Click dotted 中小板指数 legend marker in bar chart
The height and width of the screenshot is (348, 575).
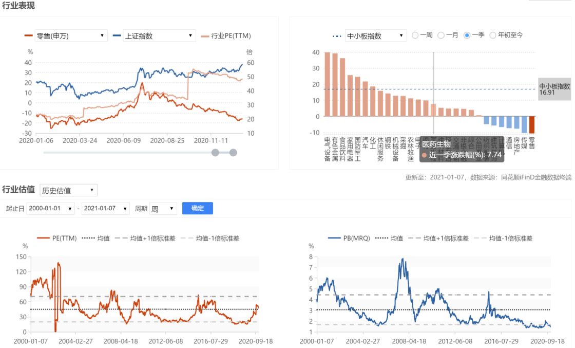tap(337, 36)
